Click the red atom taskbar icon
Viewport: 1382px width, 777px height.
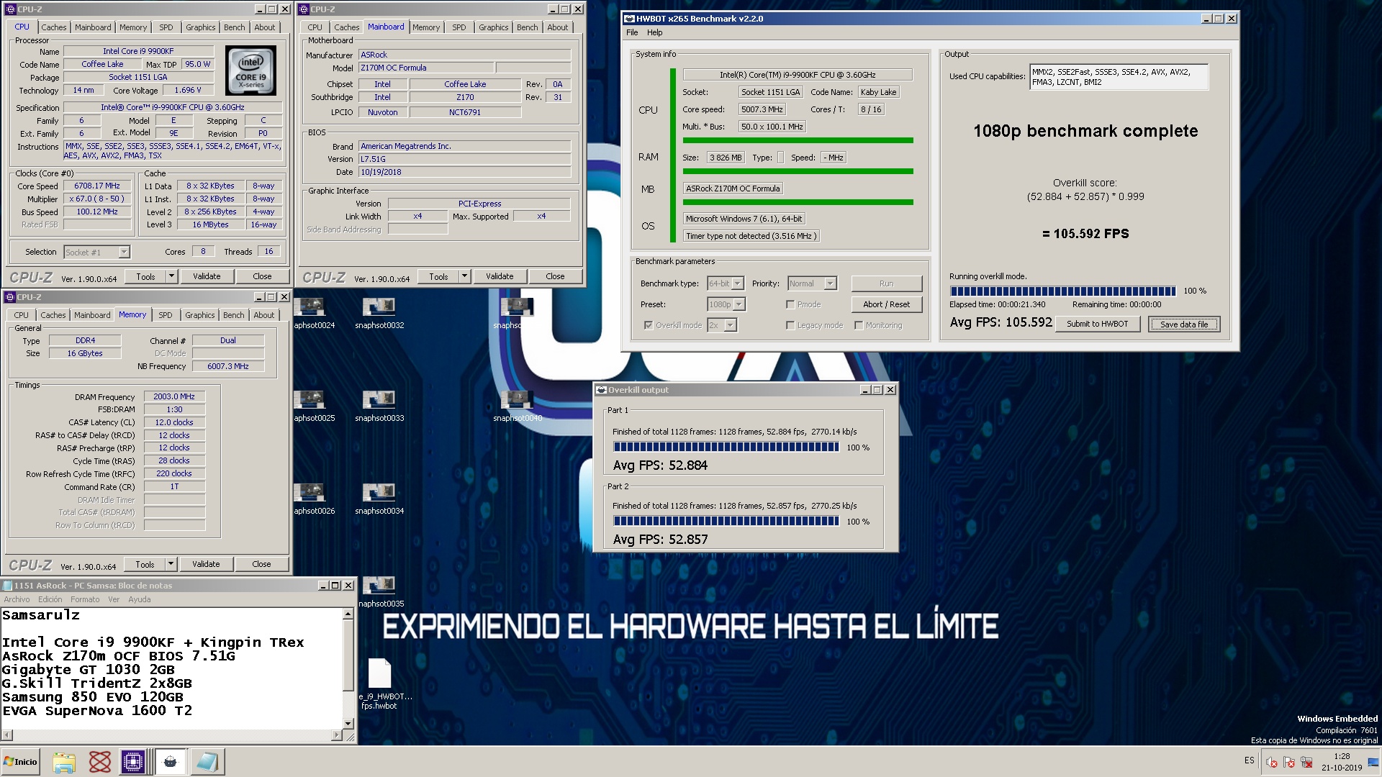coord(99,762)
